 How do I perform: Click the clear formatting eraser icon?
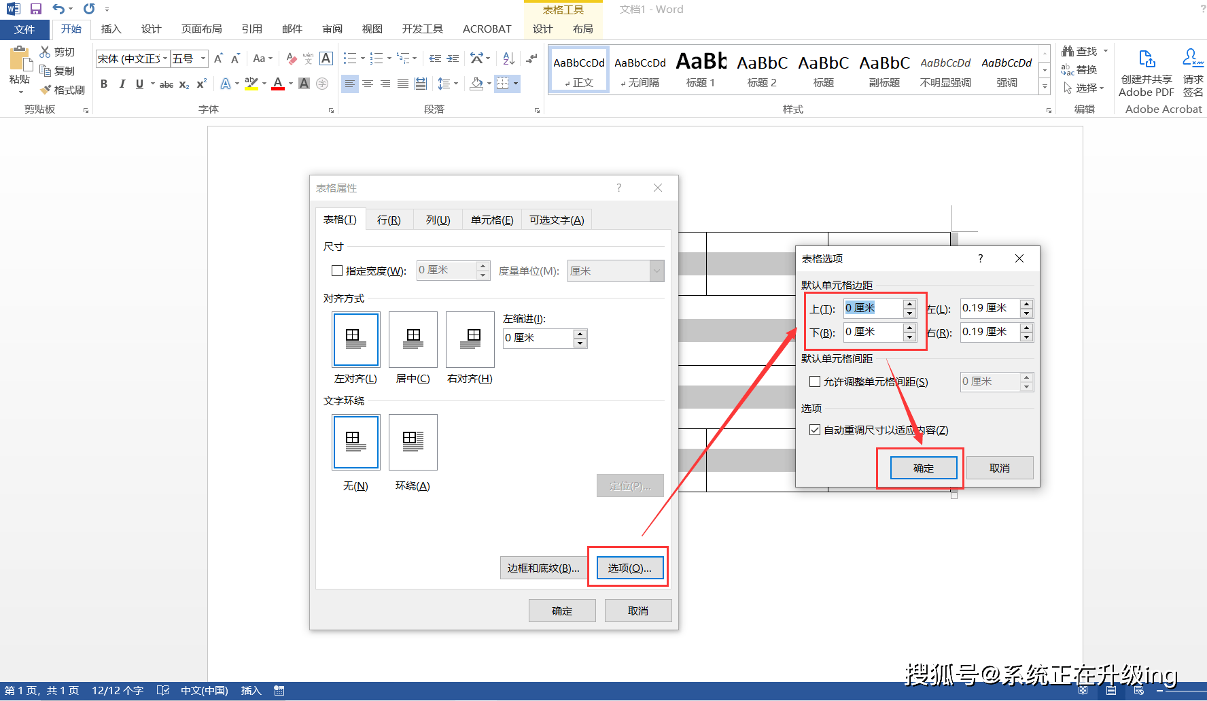(291, 58)
